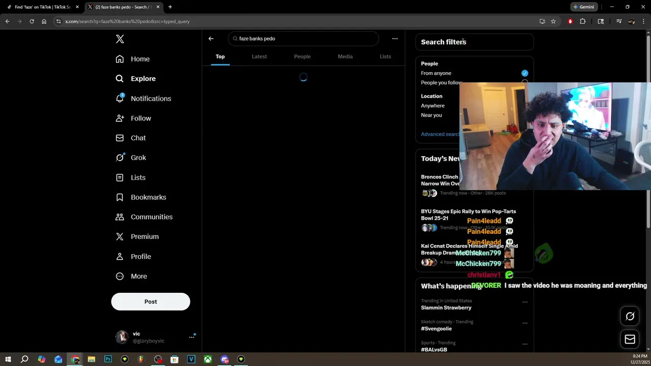Click Chrome's Home toolbar button
651x366 pixels.
click(44, 21)
